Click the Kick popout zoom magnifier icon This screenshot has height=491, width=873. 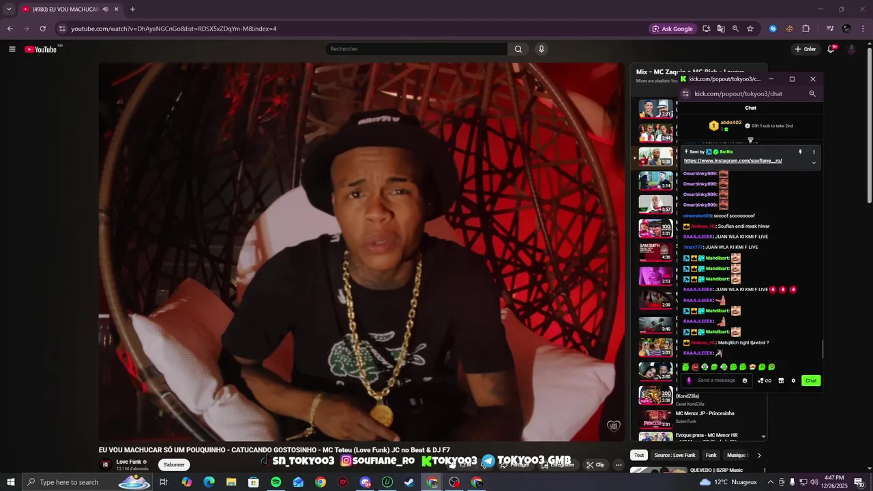click(812, 93)
